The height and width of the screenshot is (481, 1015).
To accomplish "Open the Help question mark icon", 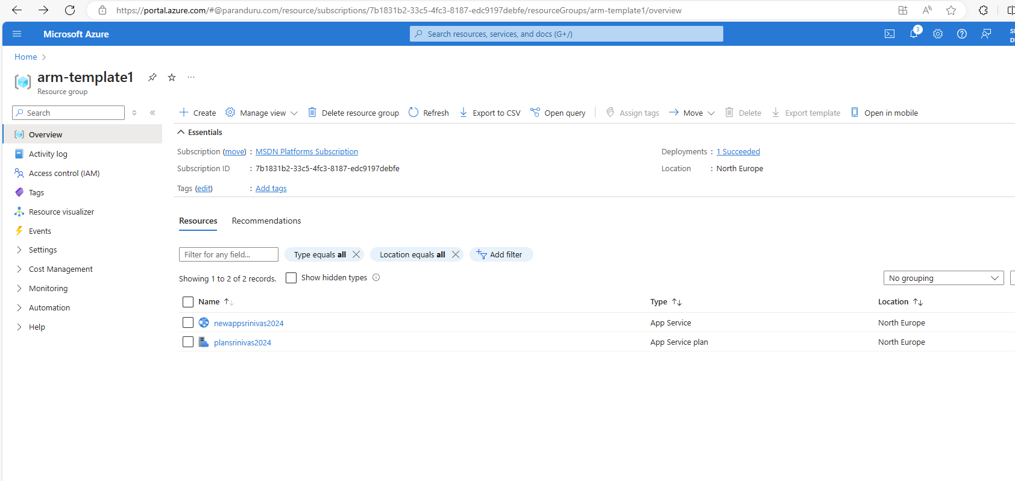I will coord(962,34).
